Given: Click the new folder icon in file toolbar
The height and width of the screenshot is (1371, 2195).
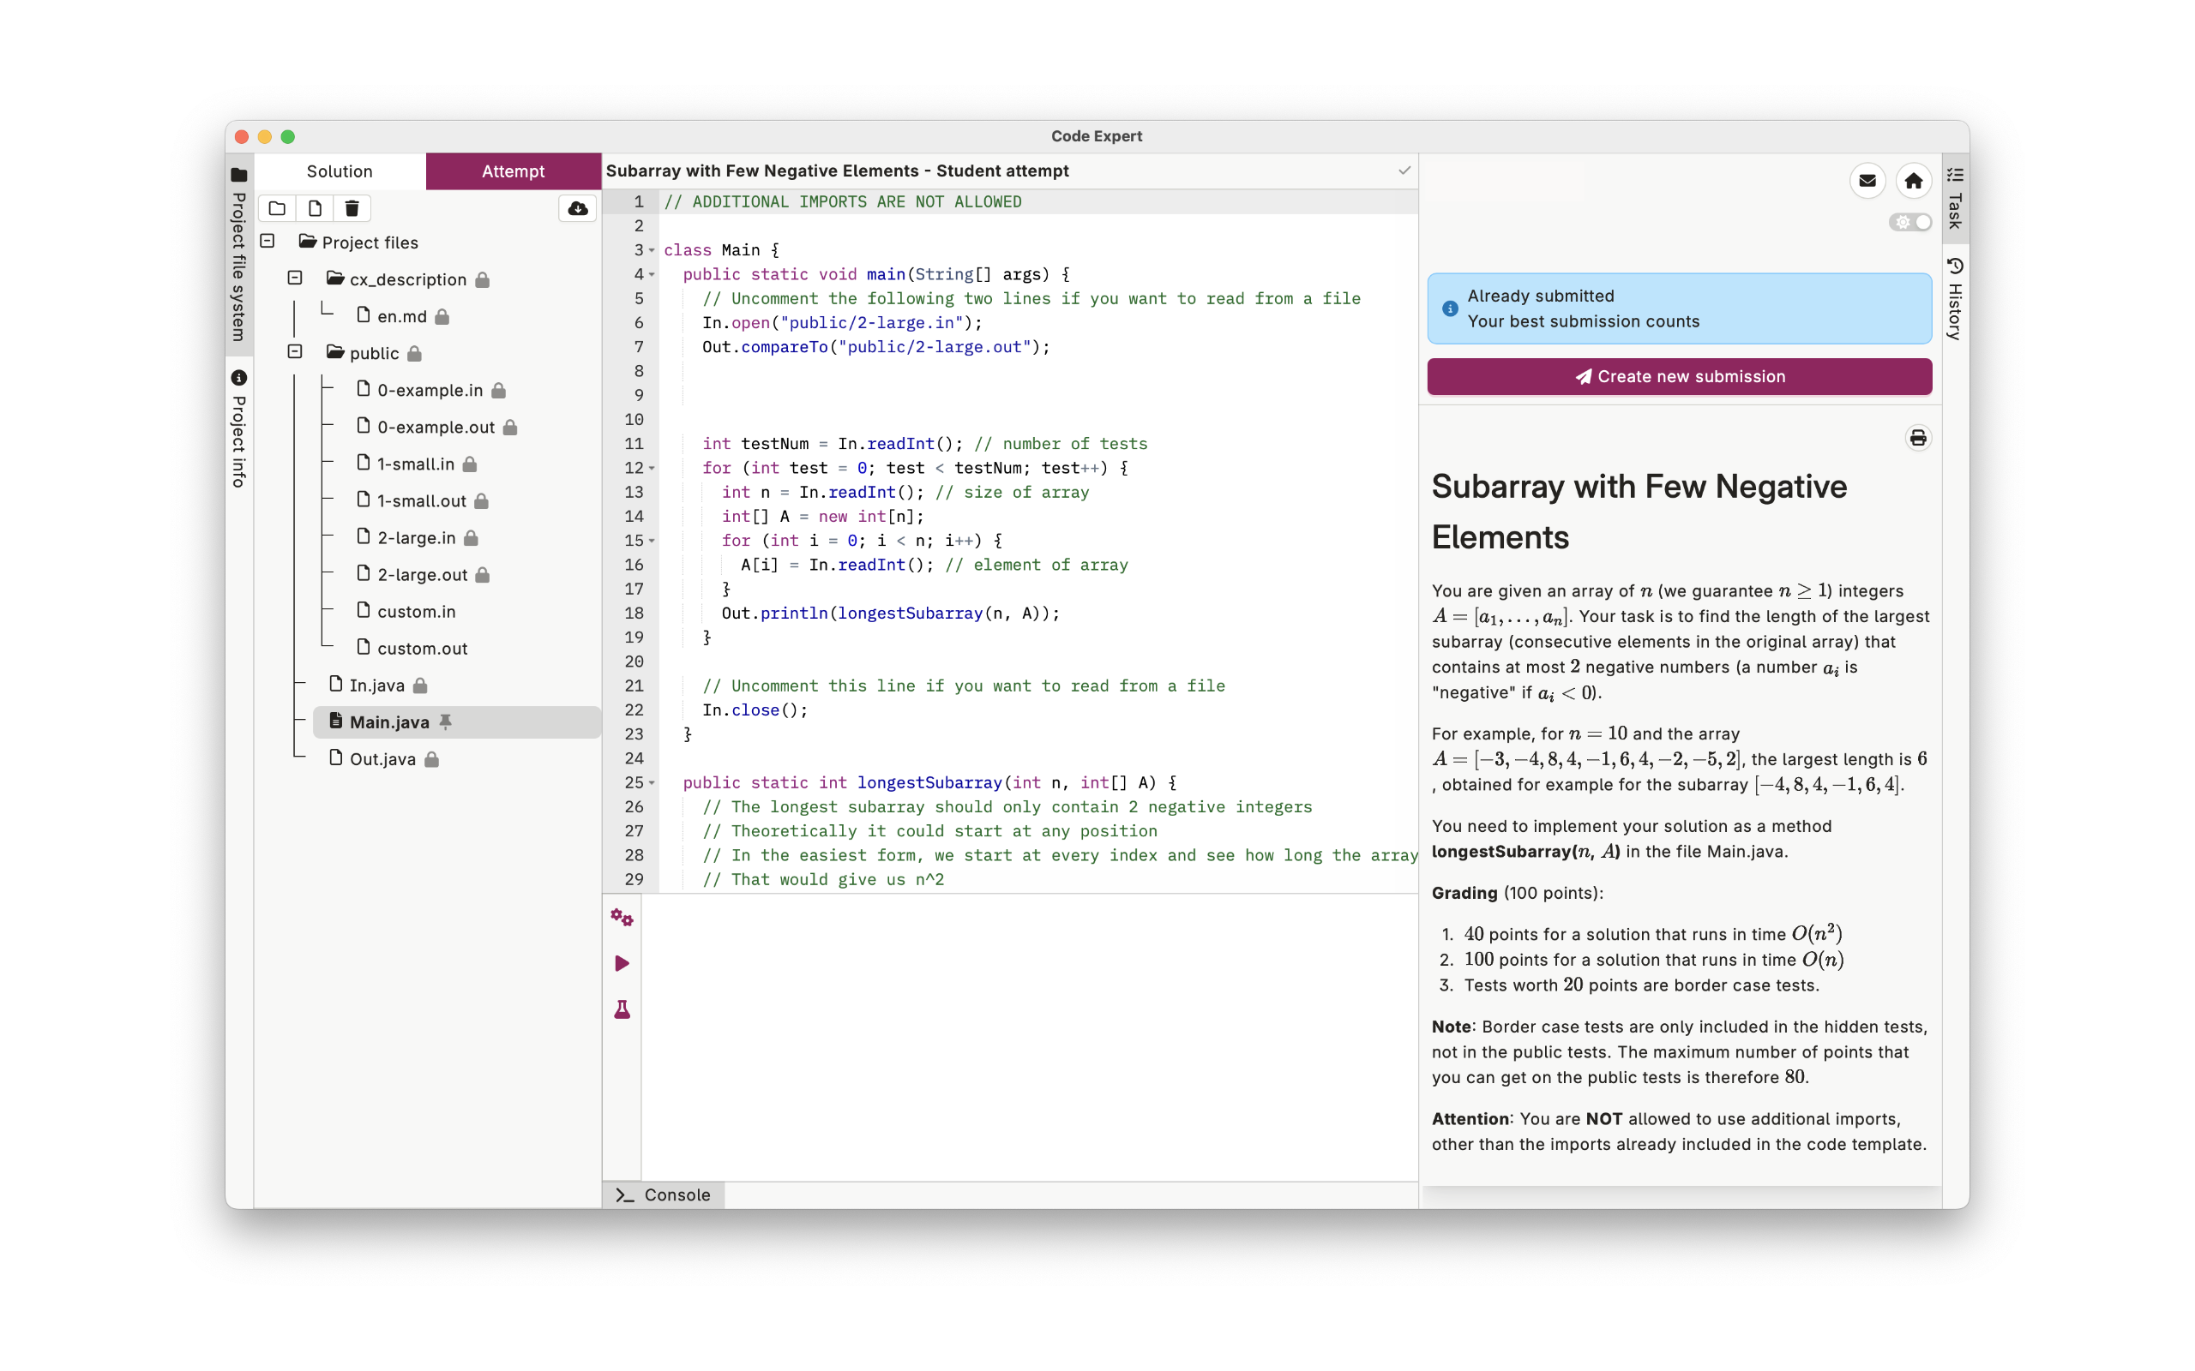Looking at the screenshot, I should 277,208.
